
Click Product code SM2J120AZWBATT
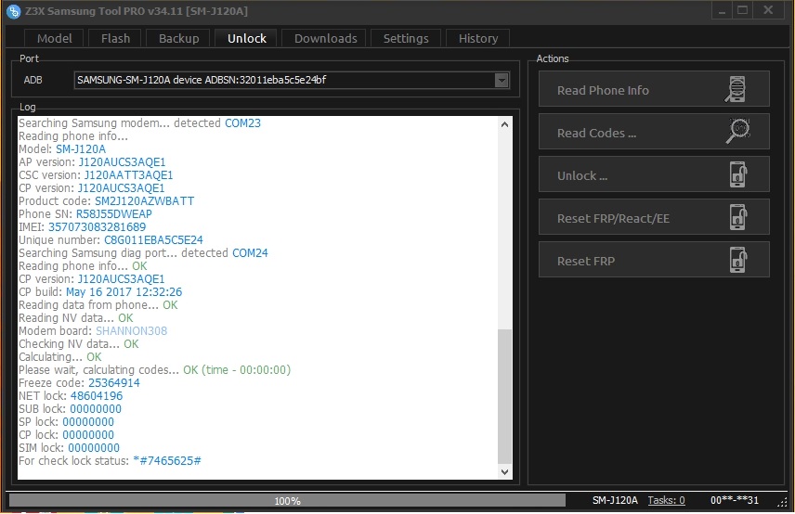(145, 201)
